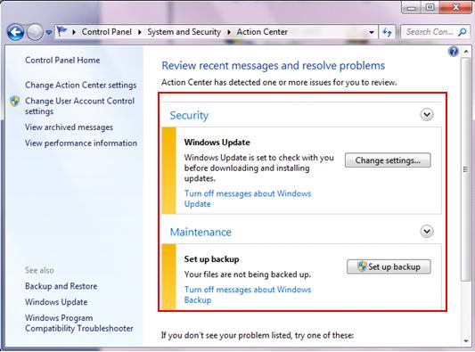Turn off messages about Windows Backup
475x352 pixels.
pos(248,294)
